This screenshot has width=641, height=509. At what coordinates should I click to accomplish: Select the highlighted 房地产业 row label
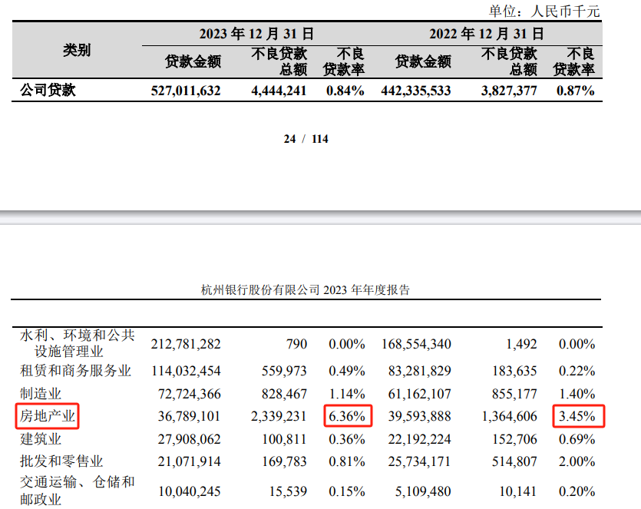[x=48, y=415]
